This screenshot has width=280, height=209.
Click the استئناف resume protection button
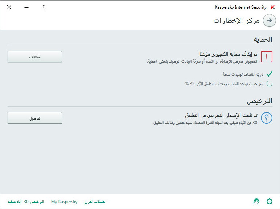click(35, 57)
